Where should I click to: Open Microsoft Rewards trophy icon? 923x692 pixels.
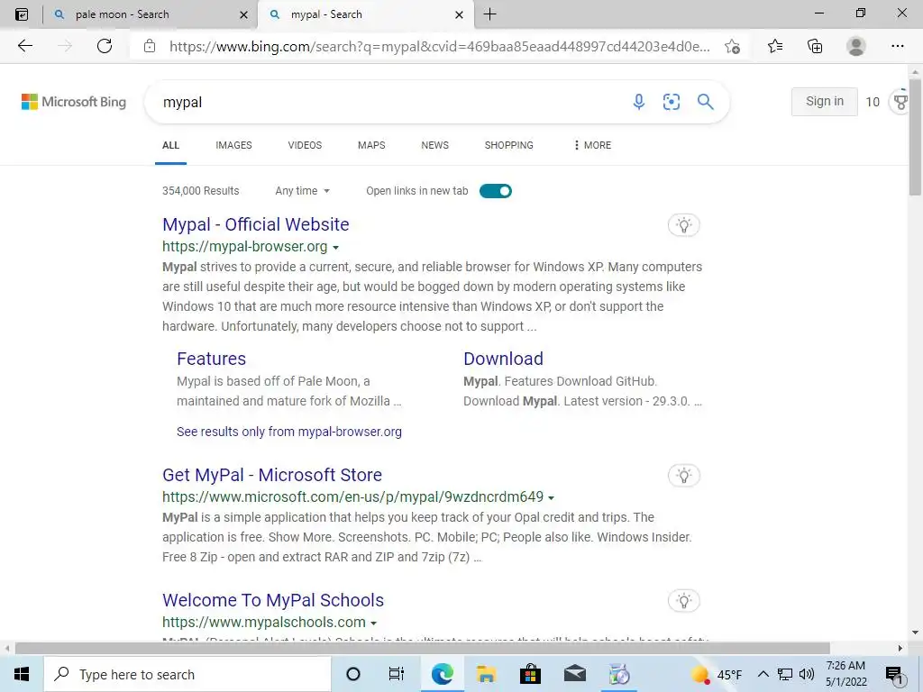900,102
